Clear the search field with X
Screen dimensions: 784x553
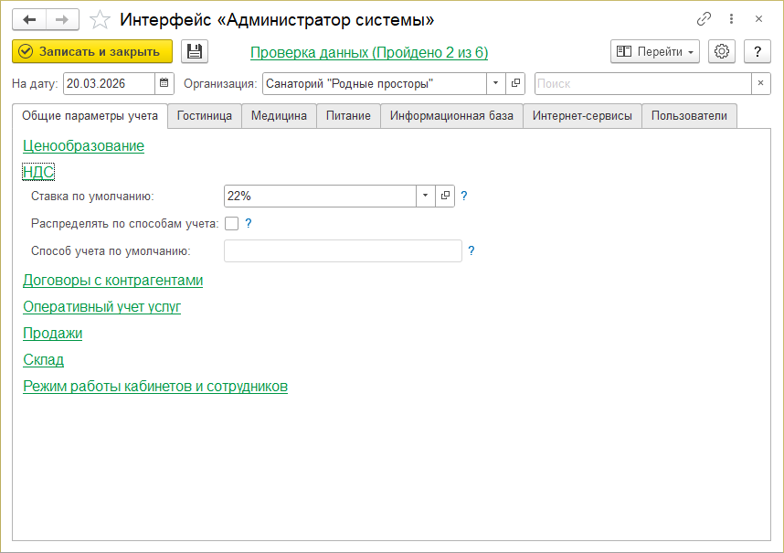point(761,84)
